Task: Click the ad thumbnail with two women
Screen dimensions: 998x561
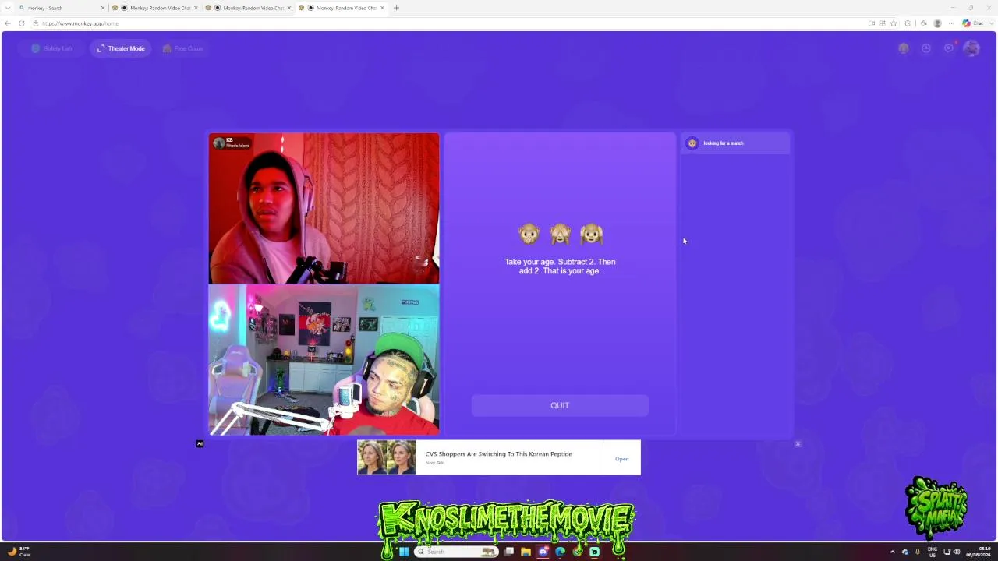Action: tap(387, 457)
